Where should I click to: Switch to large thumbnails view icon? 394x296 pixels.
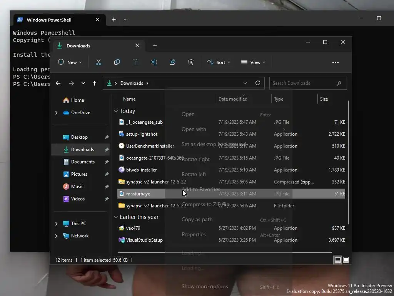[346, 260]
